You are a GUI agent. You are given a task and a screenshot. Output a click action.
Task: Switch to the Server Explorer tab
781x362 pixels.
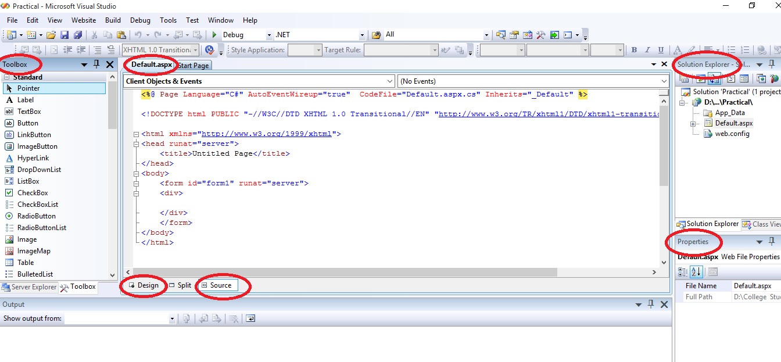[30, 287]
